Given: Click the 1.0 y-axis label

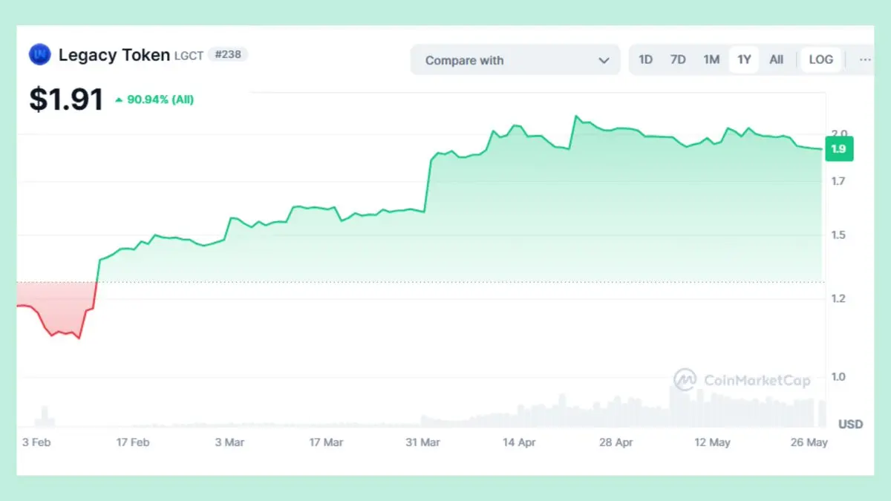Looking at the screenshot, I should tap(839, 377).
